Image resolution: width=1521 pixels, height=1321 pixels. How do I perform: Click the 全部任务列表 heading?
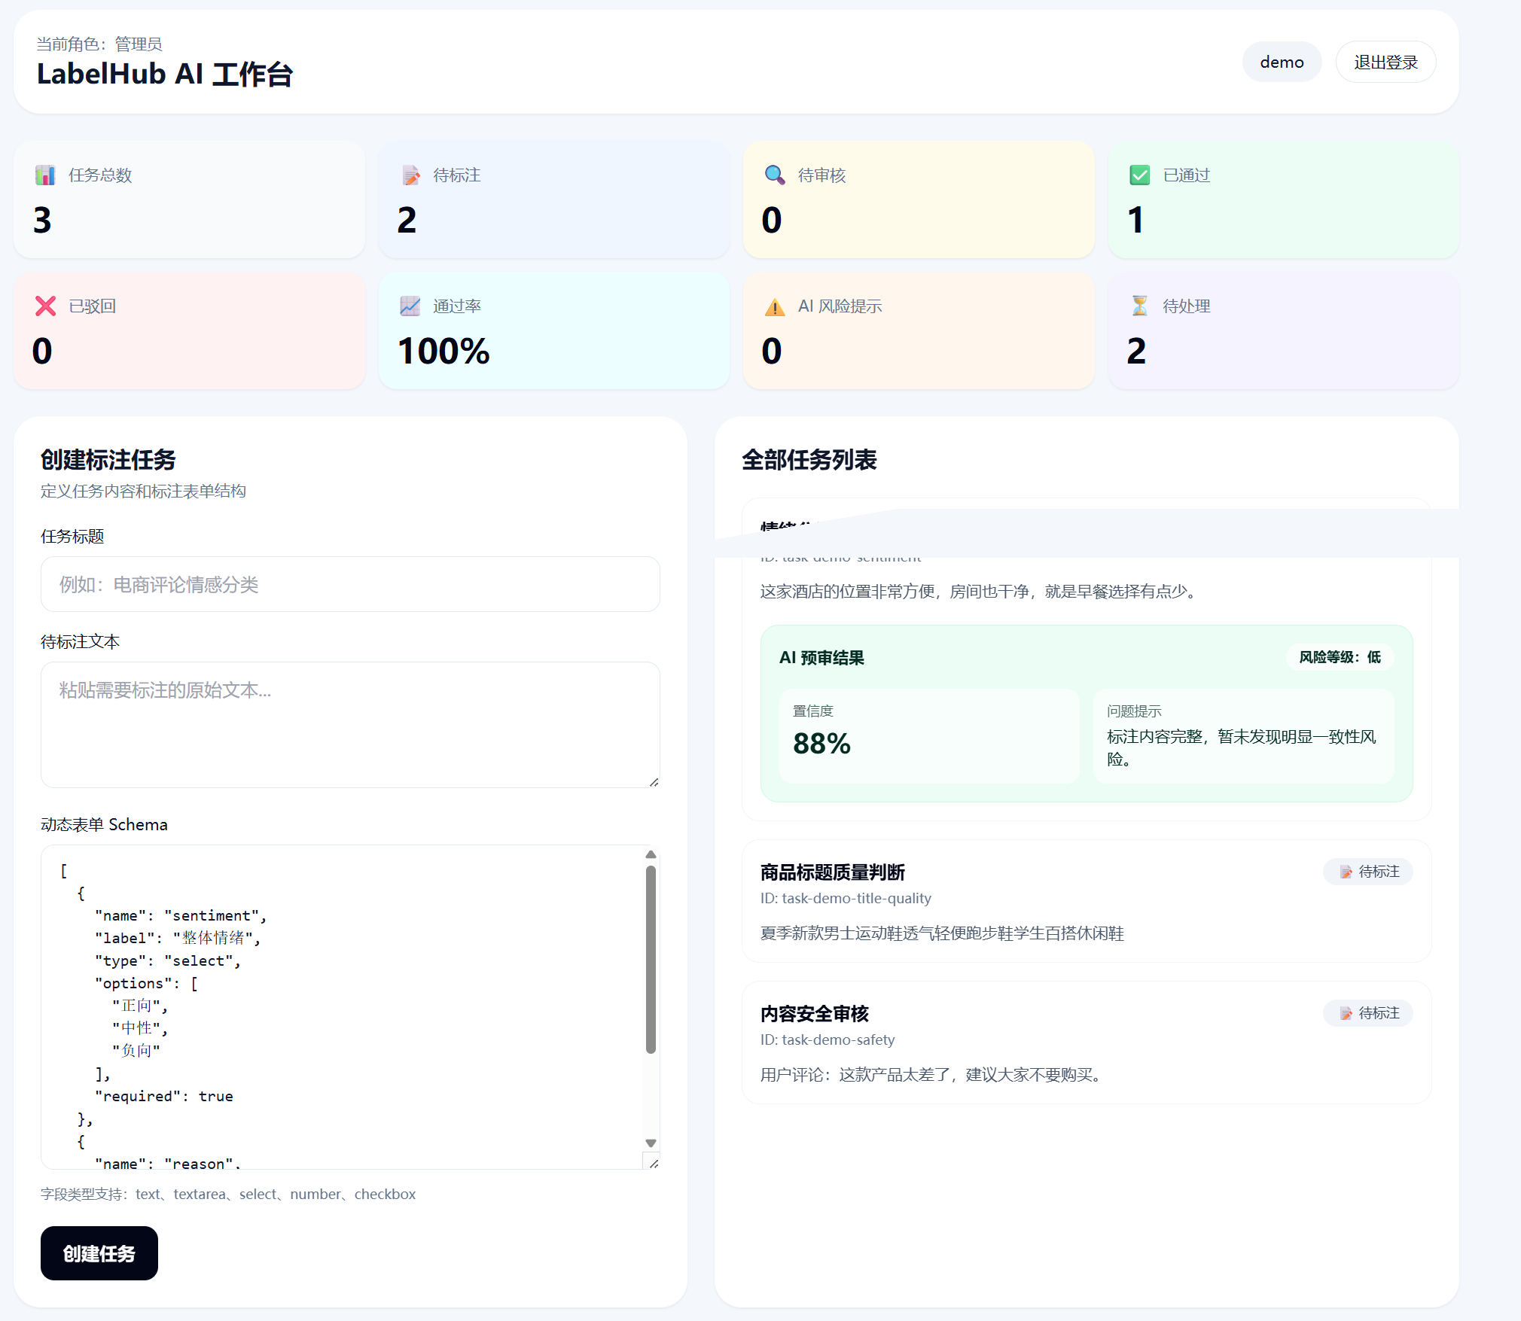pos(809,460)
